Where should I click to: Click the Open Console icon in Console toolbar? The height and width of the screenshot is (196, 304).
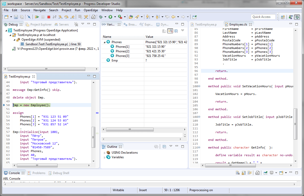281,173
